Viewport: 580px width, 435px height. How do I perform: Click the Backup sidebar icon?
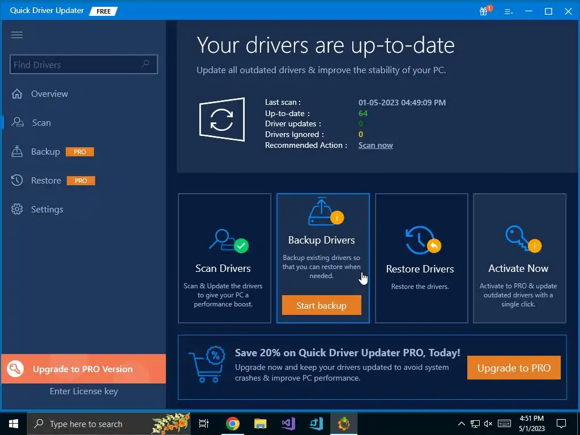click(x=17, y=151)
